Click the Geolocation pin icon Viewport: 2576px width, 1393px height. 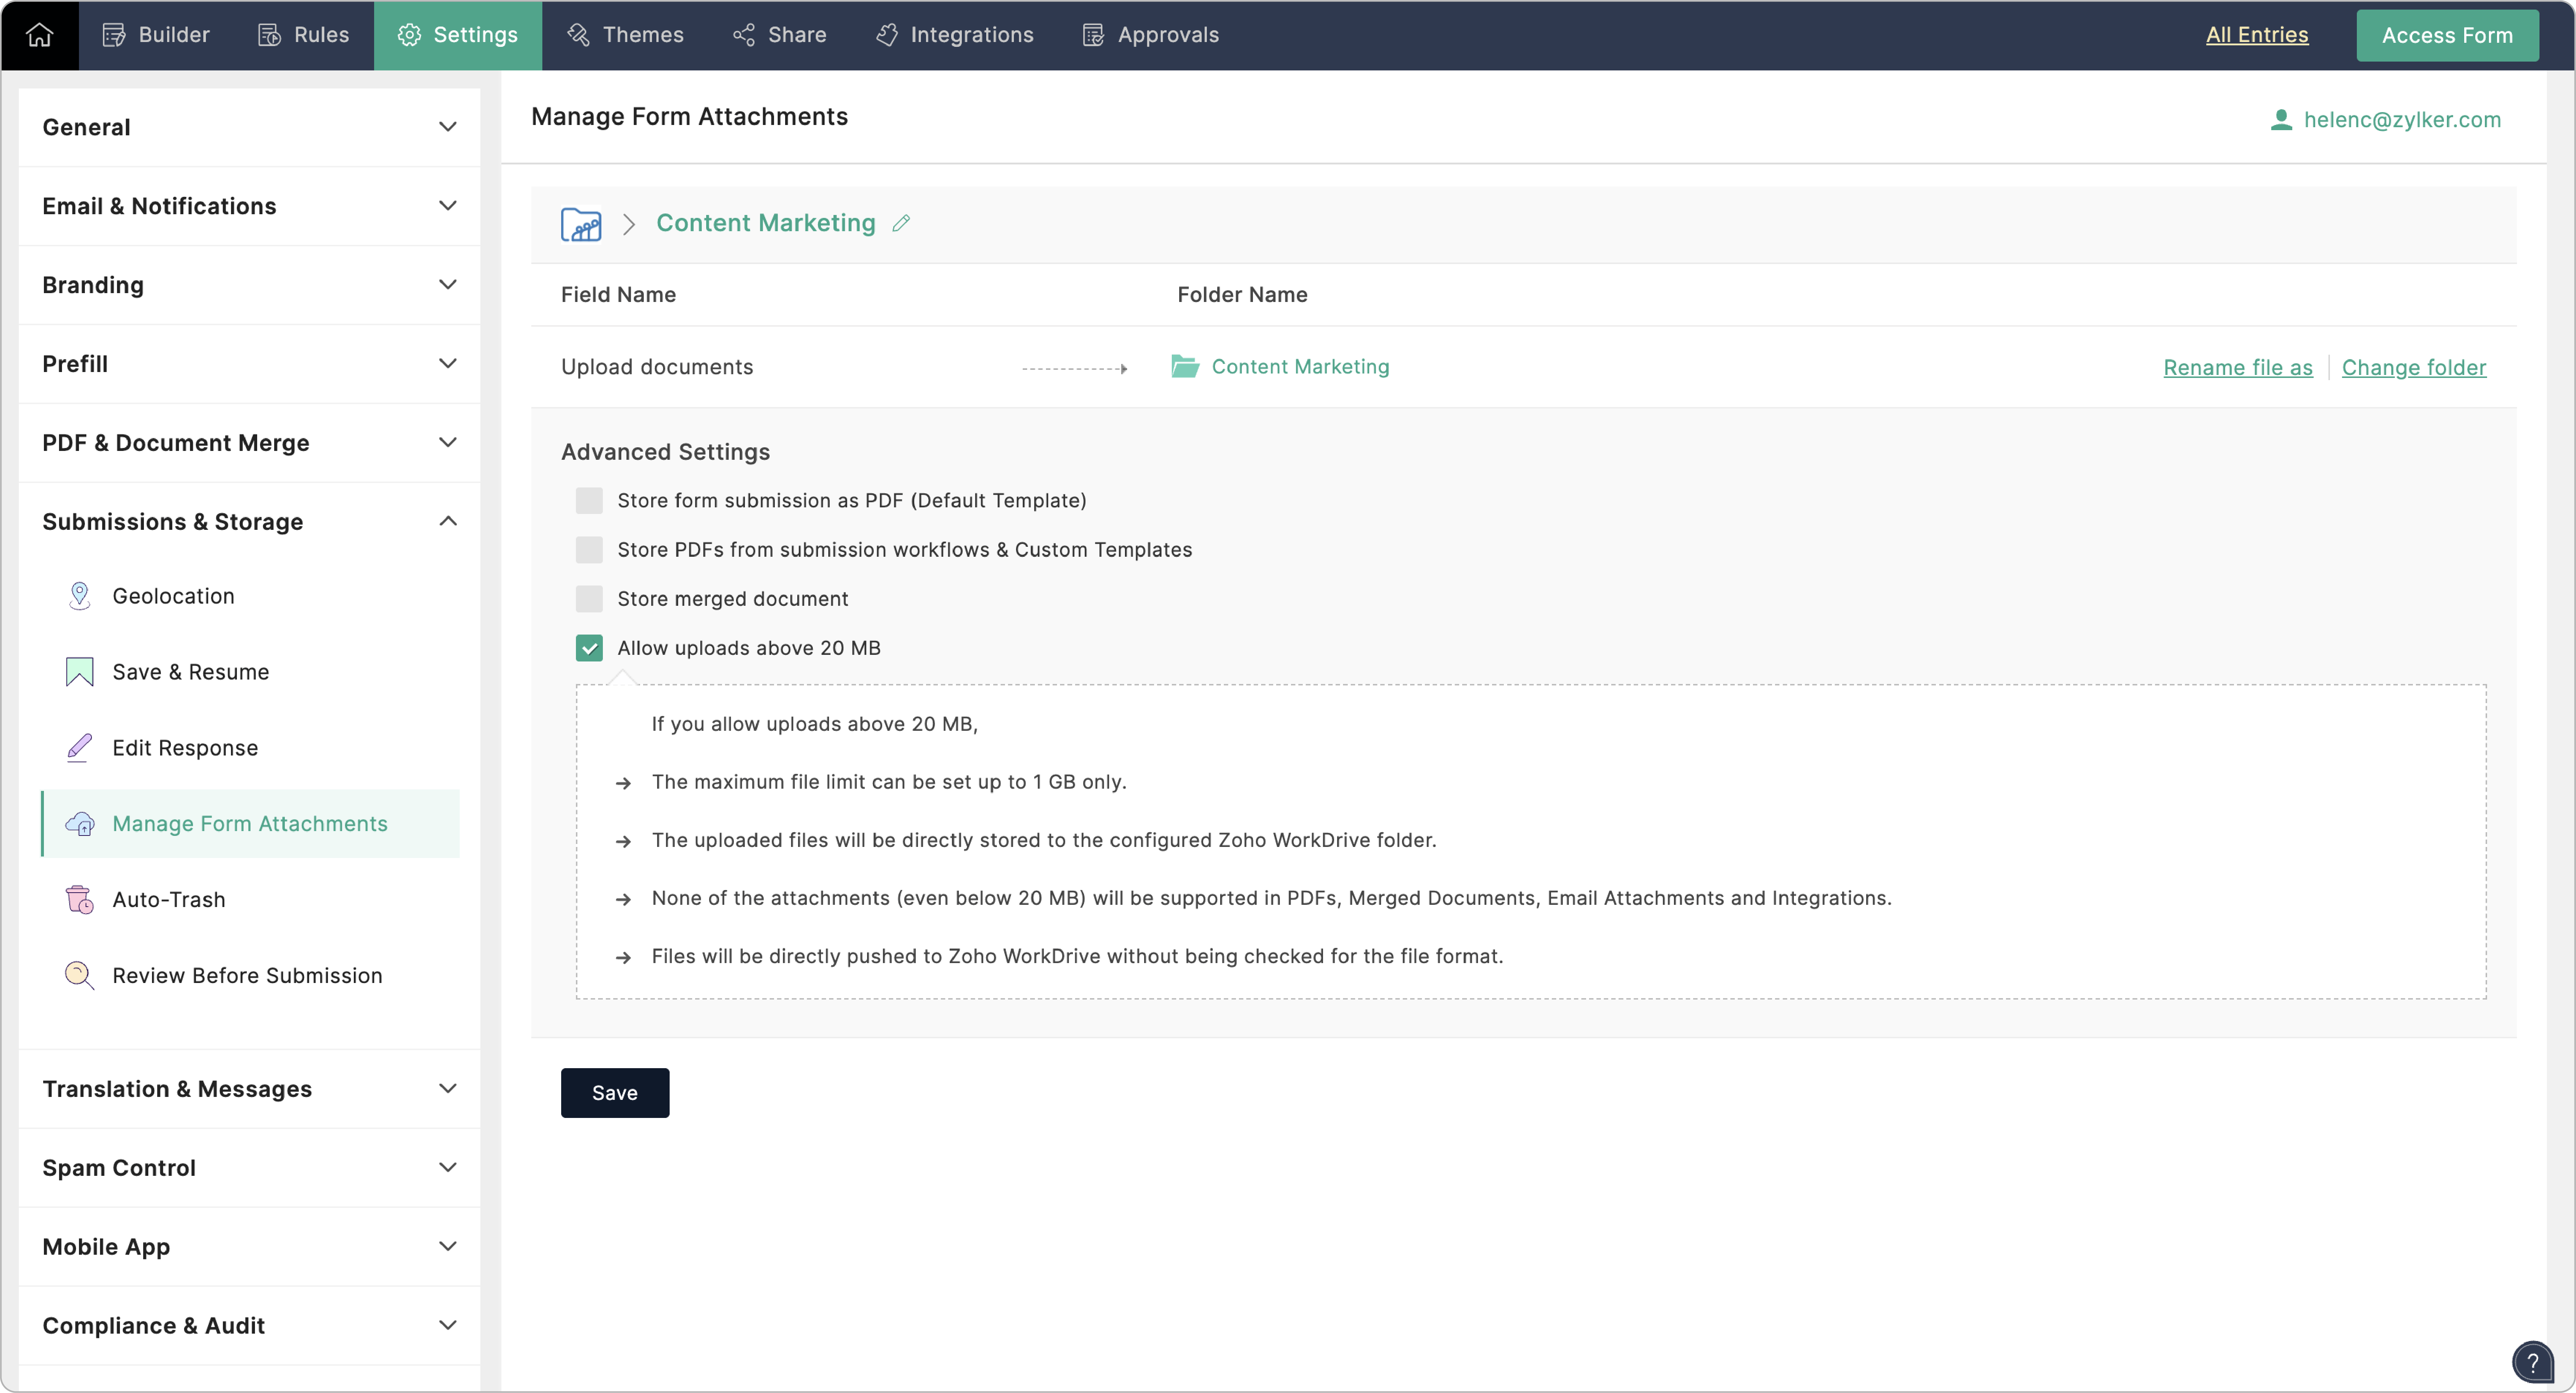coord(79,595)
